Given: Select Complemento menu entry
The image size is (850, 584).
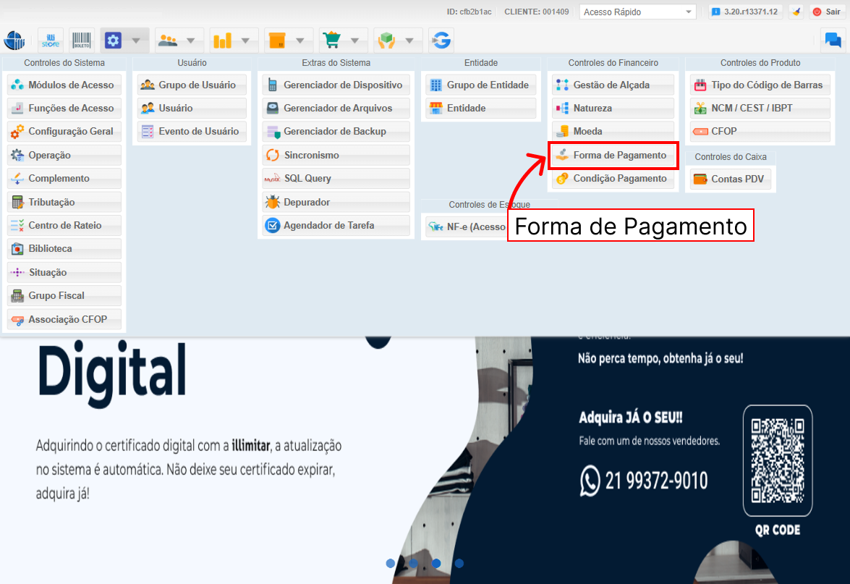Looking at the screenshot, I should [x=64, y=179].
